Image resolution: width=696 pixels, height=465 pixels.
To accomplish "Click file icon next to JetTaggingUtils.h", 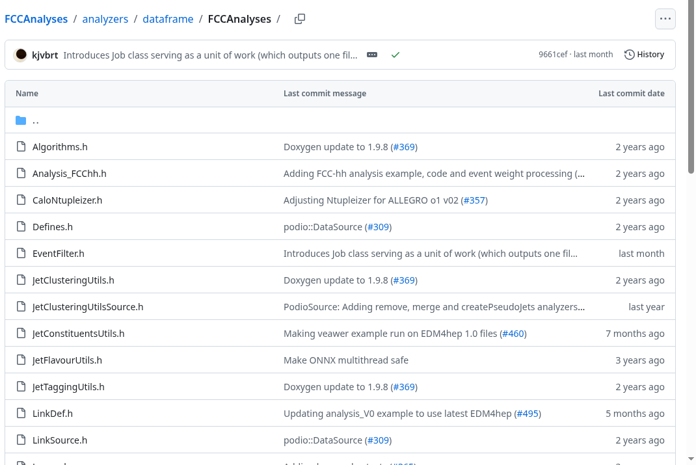I will tap(21, 386).
